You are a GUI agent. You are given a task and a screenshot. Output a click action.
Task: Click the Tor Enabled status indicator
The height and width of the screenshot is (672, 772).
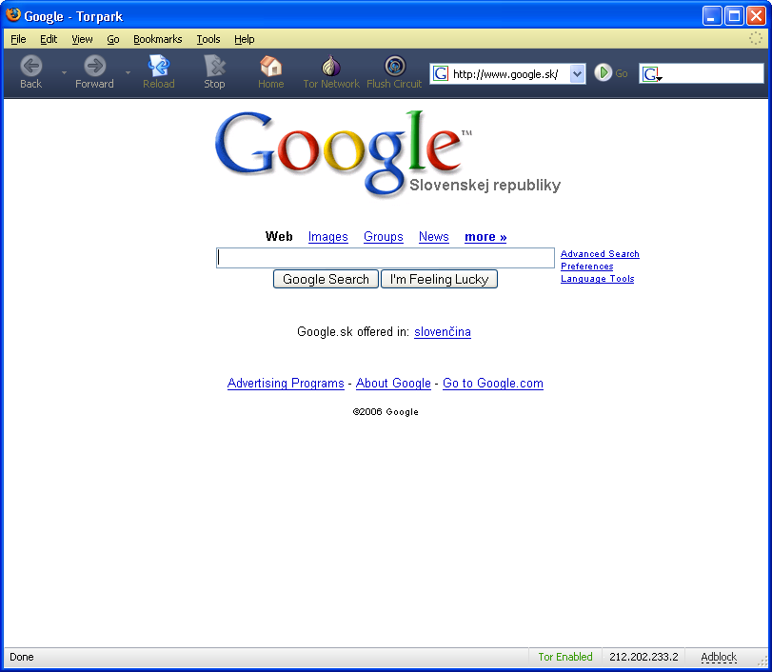565,657
